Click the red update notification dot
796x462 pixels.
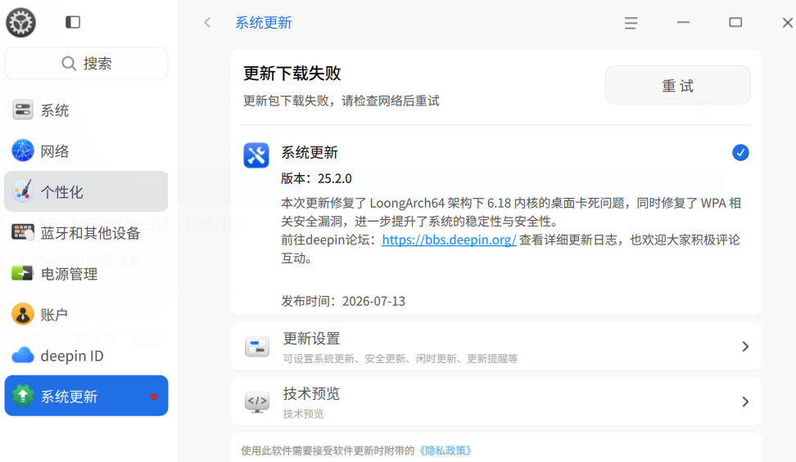tap(154, 397)
